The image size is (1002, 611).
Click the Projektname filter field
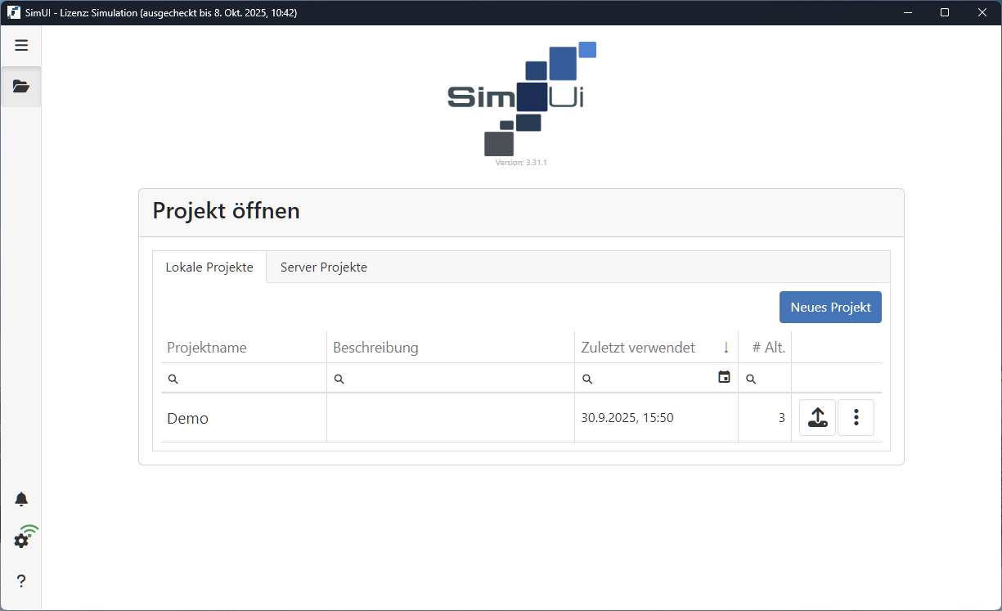pos(249,379)
